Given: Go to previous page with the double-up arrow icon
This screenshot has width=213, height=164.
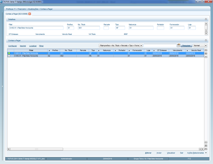Looking at the screenshot, I should [x=206, y=53].
